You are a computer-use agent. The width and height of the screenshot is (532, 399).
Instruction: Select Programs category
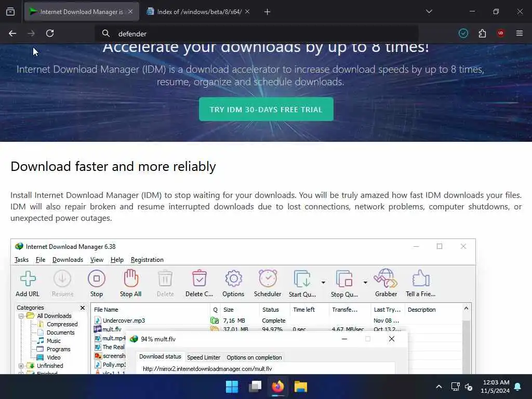coord(58,349)
